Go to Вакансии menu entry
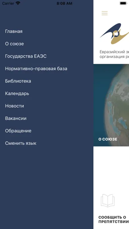This screenshot has width=129, height=229. tap(16, 118)
